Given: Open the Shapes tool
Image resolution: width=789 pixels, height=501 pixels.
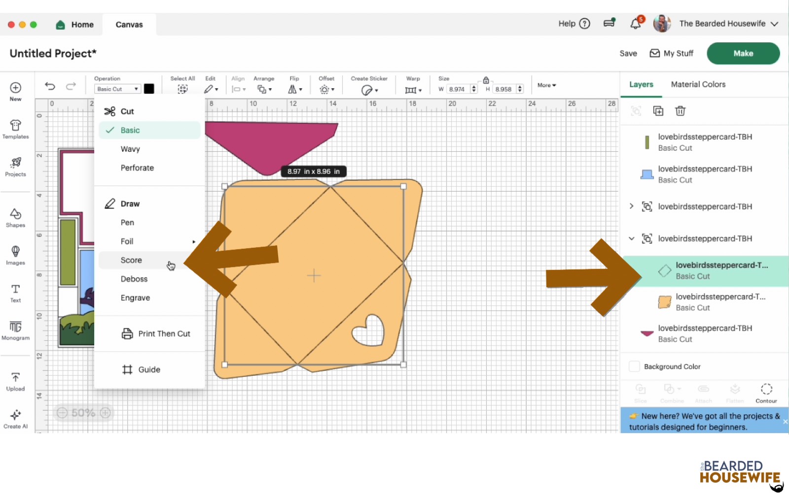Looking at the screenshot, I should [15, 217].
